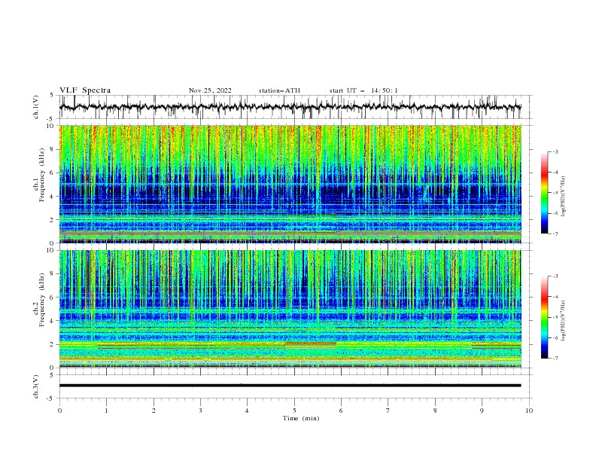Click the ch.3 flat waveform trace

click(x=290, y=386)
